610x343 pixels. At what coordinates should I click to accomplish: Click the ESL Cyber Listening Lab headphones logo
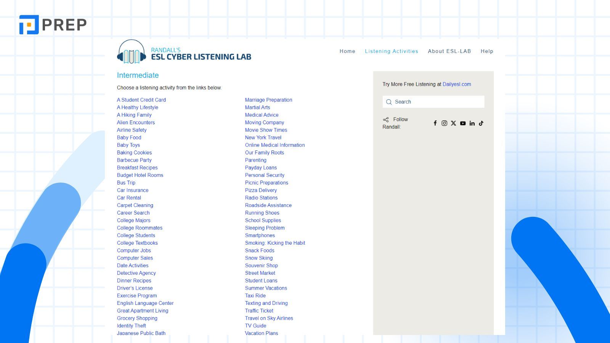[x=132, y=52]
